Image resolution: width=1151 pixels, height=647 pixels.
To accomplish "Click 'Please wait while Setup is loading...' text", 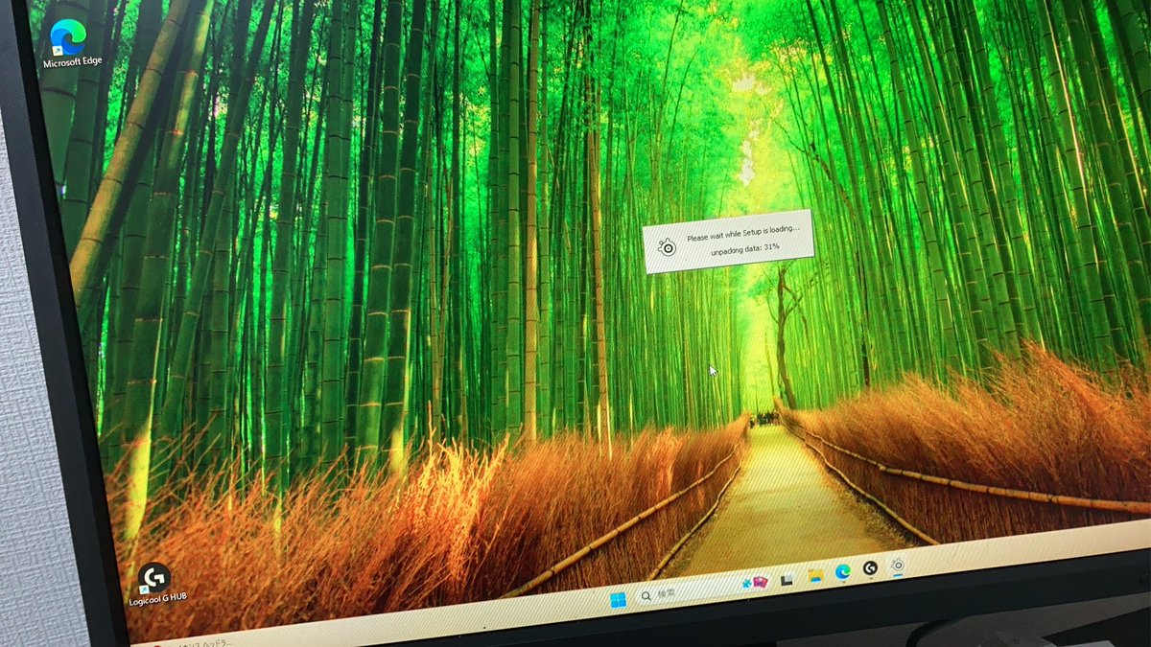I will coord(742,235).
